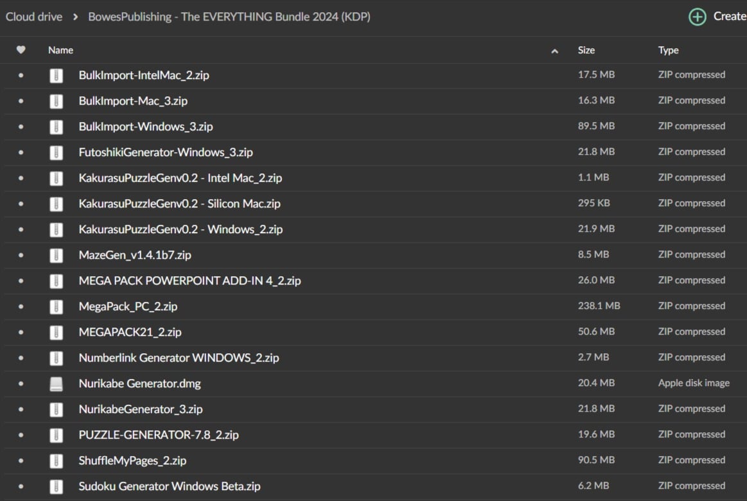Select the BowesPublishing EVERYTHING Bundle breadcrumb
Screen dimensions: 747x501
(229, 17)
